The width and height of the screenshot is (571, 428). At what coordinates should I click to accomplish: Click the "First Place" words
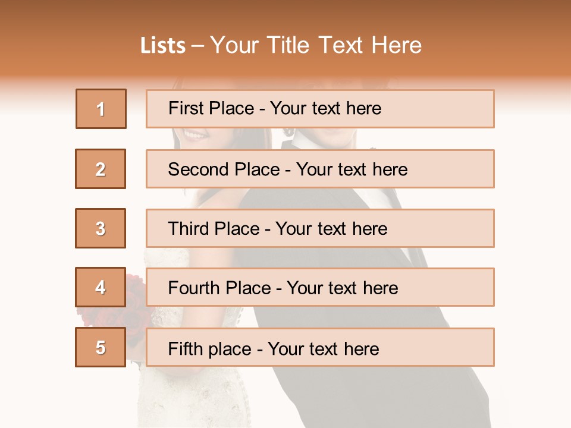point(212,108)
